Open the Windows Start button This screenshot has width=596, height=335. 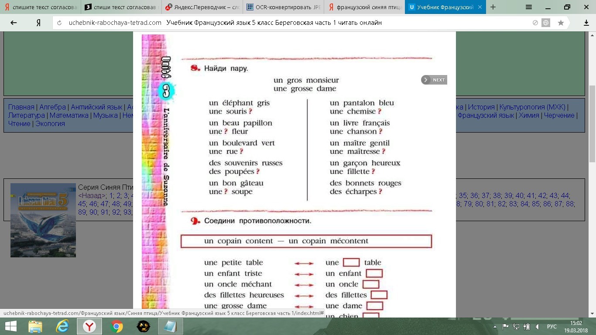click(x=10, y=326)
